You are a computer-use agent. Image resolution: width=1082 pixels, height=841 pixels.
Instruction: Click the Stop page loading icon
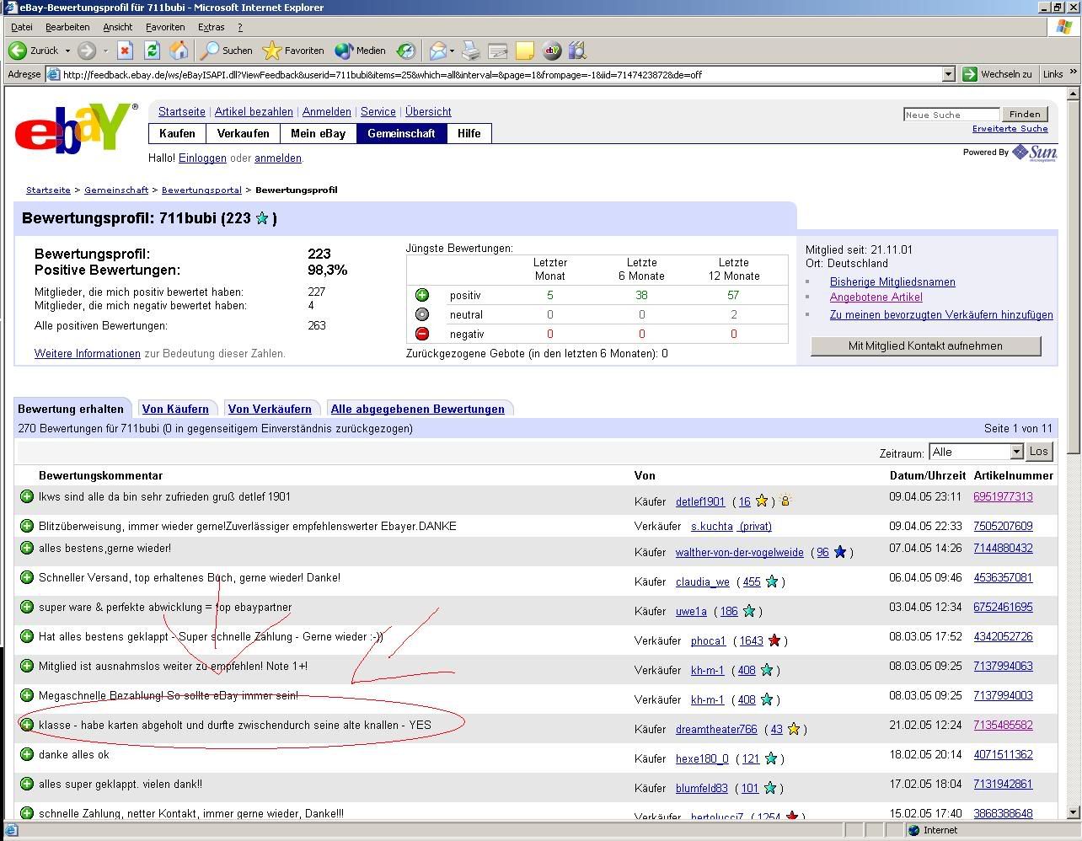(125, 51)
